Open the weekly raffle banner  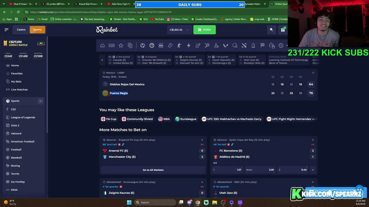click(x=24, y=43)
